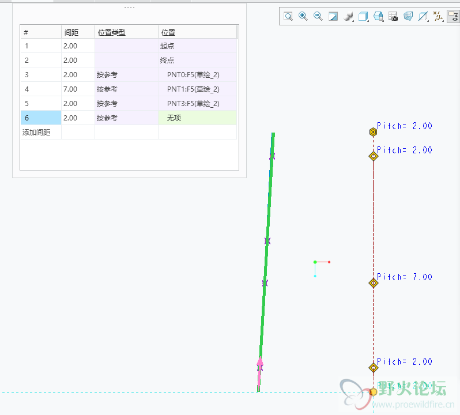Image resolution: width=460 pixels, height=415 pixels.
Task: Click the Pitch= 7.00 dimension label
Action: coord(405,277)
